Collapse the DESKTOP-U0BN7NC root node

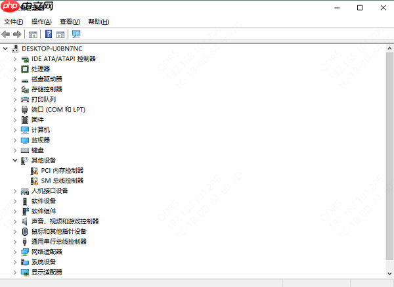(5, 48)
